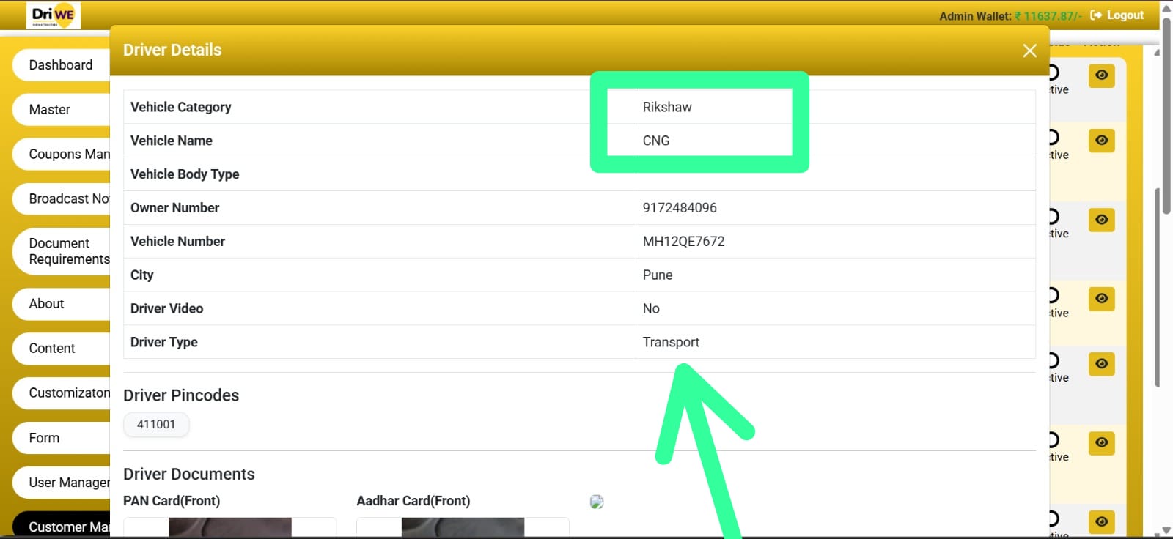Toggle the Active switch in the fifth row
This screenshot has width=1173, height=539.
click(x=1054, y=361)
